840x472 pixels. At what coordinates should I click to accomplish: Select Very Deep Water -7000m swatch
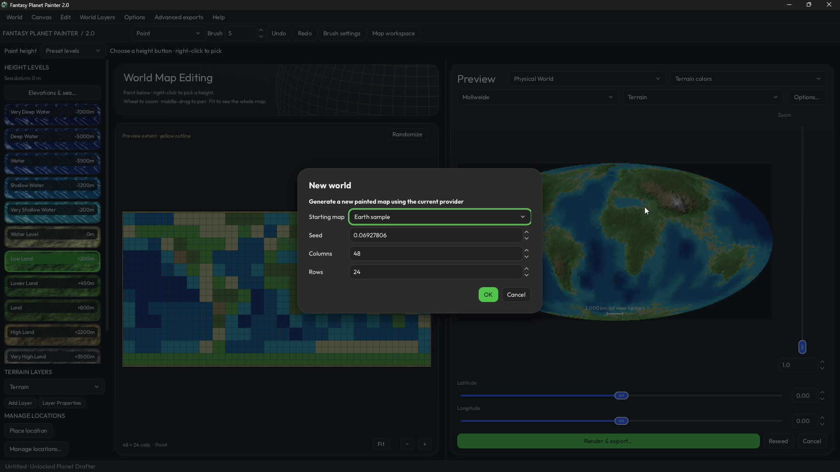52,115
